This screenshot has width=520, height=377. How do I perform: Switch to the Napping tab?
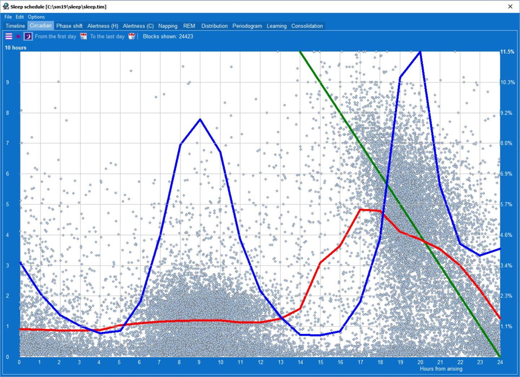tap(168, 26)
